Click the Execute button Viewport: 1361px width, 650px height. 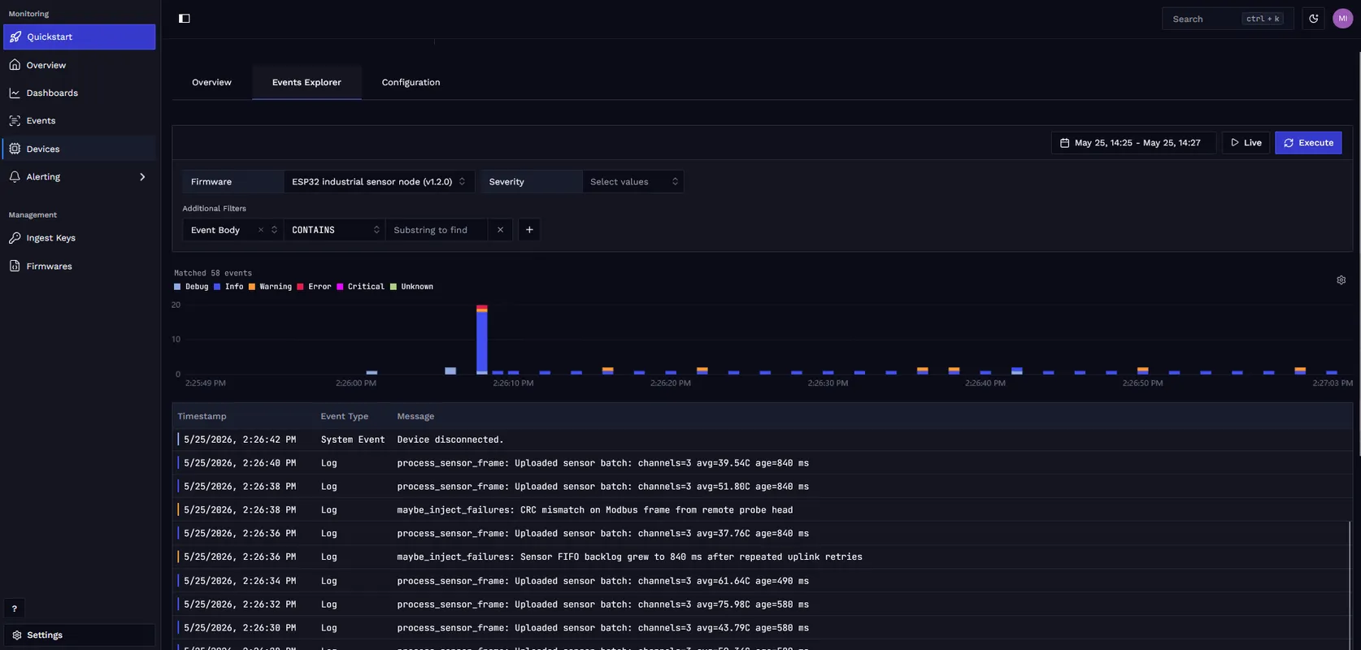(1308, 143)
